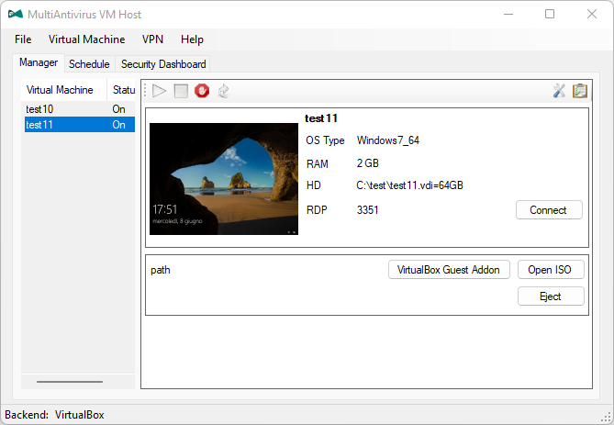Click the Backend: VirtualBox status text

pos(54,414)
